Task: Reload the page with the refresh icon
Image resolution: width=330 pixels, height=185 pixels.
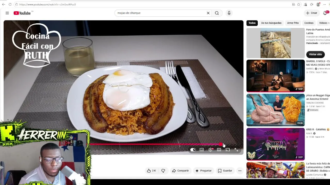Action: (10, 4)
